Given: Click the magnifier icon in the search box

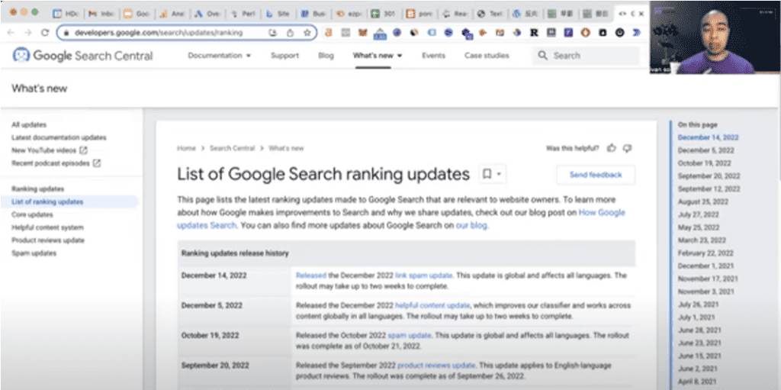Looking at the screenshot, I should (543, 56).
